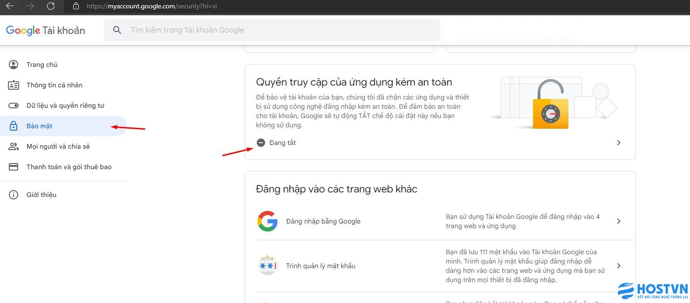Focus the Tìm kiếm trong Tài khoản Google field
Screen dimensions: 690x303
(x=272, y=30)
